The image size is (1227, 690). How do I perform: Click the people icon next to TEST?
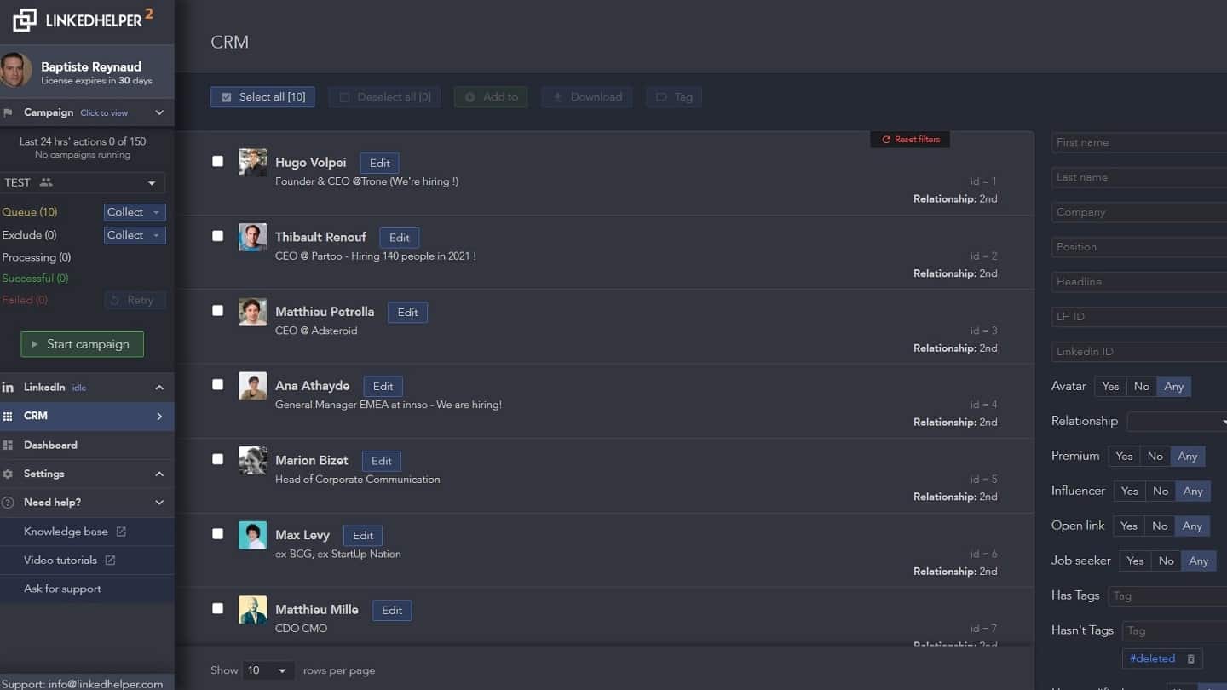click(x=46, y=182)
